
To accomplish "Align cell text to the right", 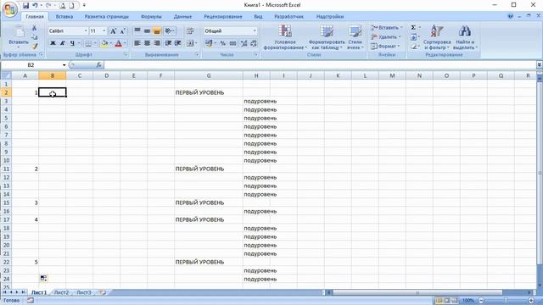I will [157, 43].
